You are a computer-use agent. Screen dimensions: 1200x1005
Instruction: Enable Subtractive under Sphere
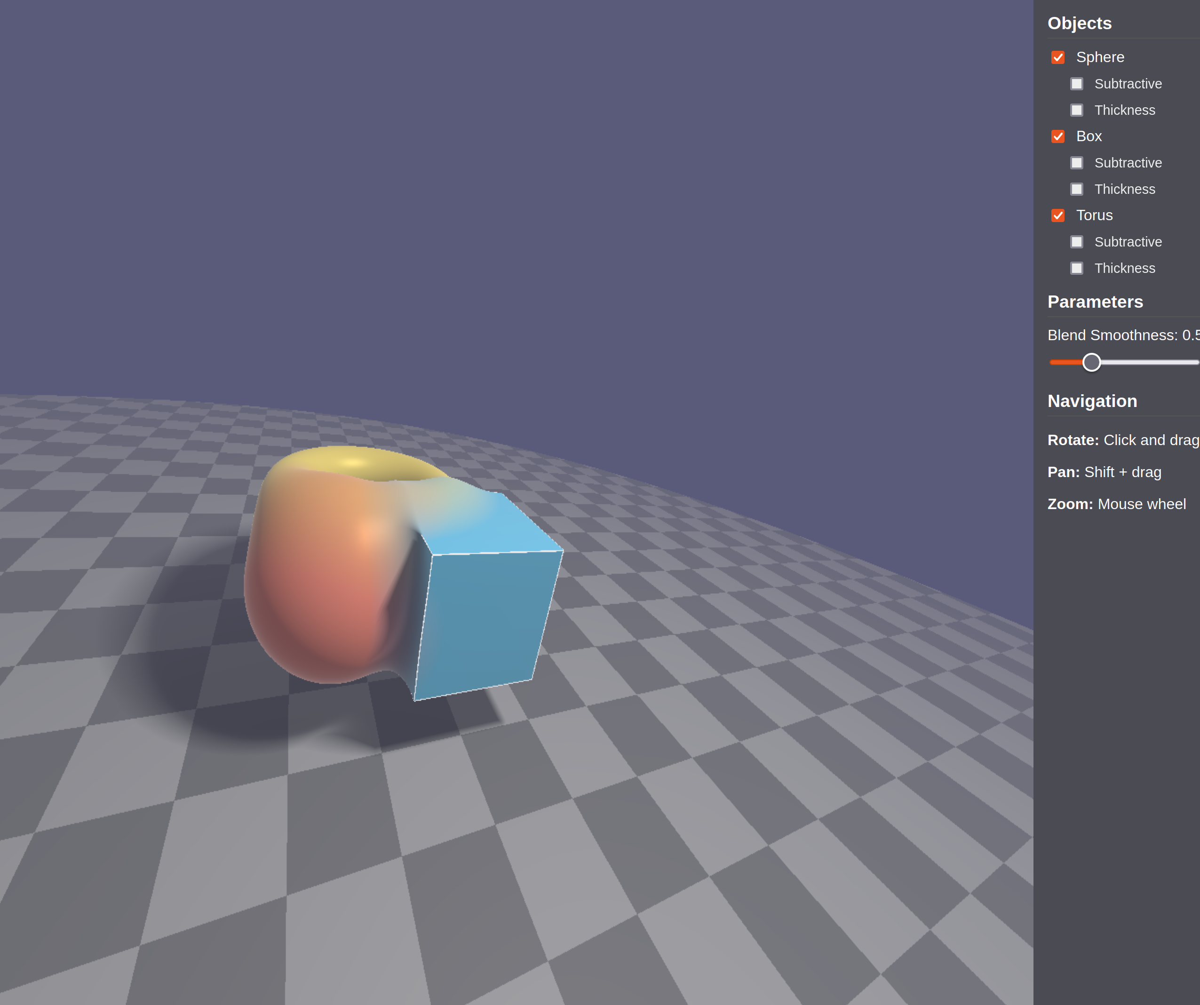pos(1077,84)
